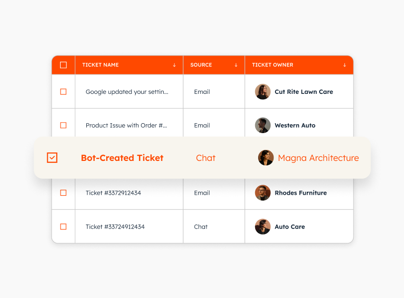Viewport: 404px width, 298px height.
Task: Sort by the Ticket Name arrow
Action: coord(174,65)
